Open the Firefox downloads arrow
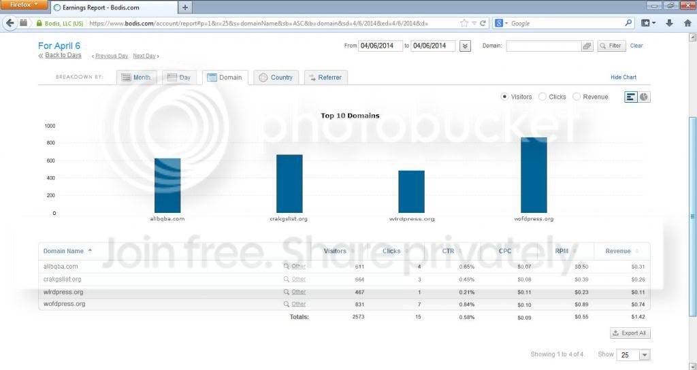697x370 pixels. tap(669, 23)
